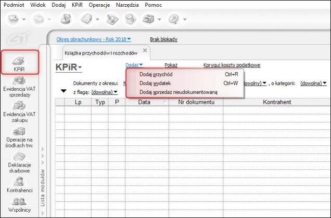This screenshot has width=331, height=218.
Task: Open Operacje na środkach trw. module
Action: click(x=19, y=138)
